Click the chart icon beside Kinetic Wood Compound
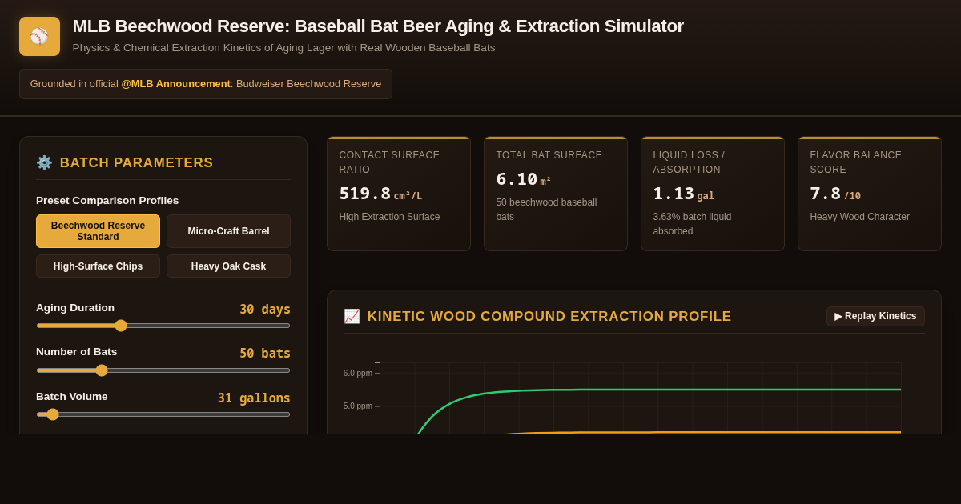Viewport: 961px width, 504px height. pos(352,316)
